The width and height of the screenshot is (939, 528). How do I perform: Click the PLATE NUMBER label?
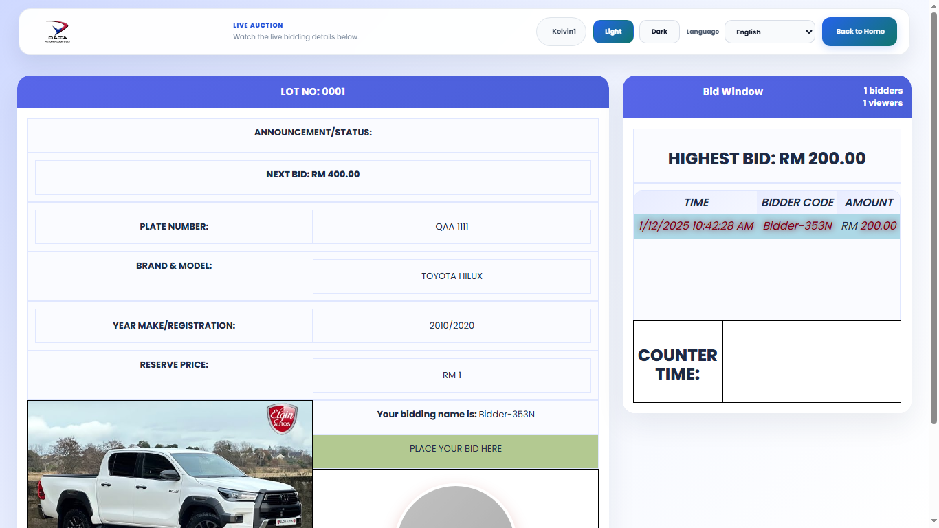174,227
